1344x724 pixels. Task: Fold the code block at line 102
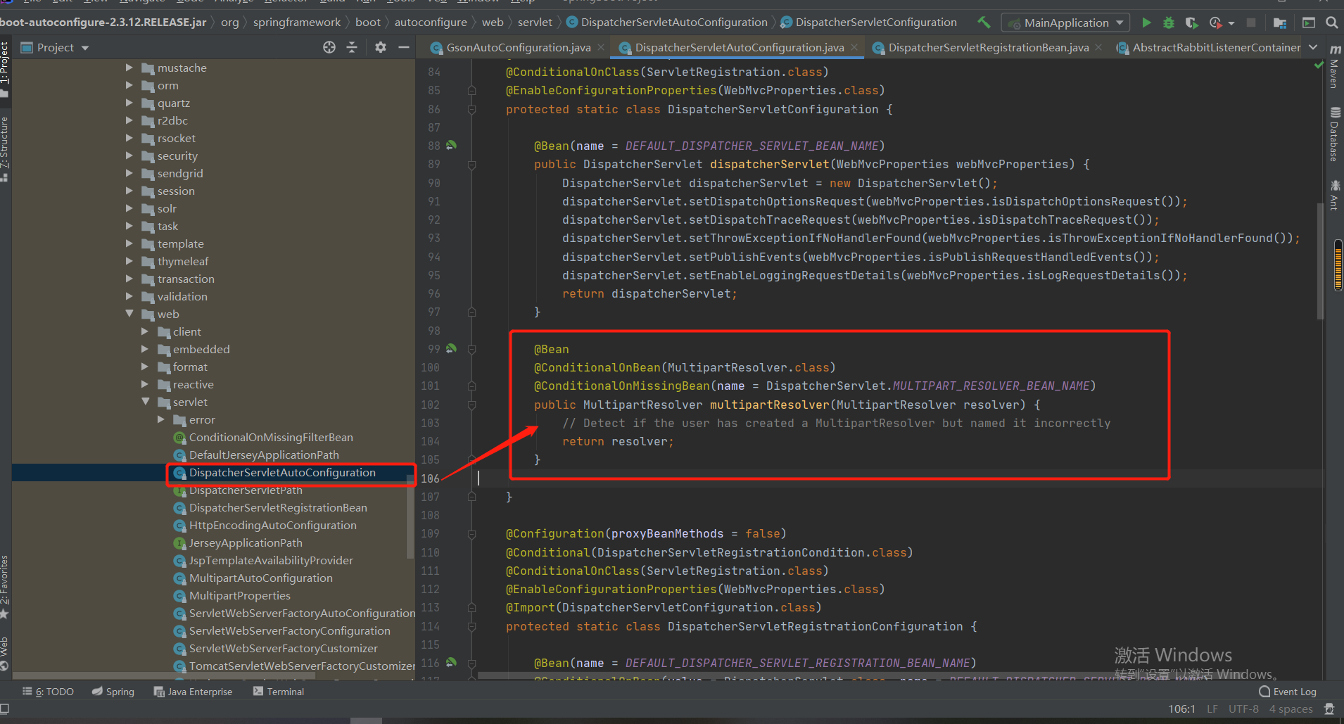[472, 405]
